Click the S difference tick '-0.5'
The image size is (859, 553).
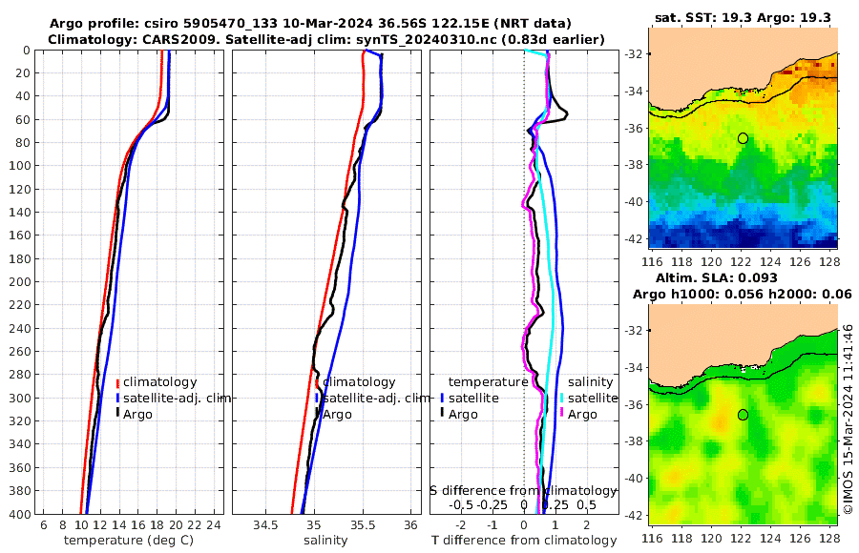click(461, 504)
